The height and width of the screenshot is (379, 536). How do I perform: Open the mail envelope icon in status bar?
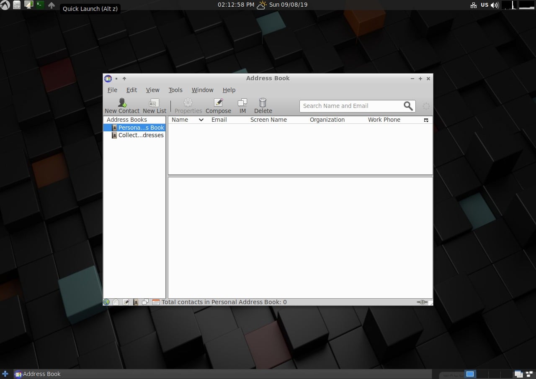pyautogui.click(x=116, y=302)
